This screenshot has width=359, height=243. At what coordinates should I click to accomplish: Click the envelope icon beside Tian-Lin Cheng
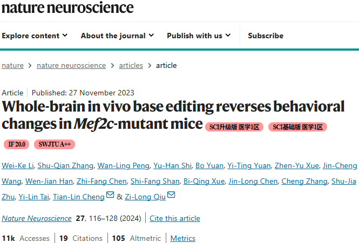pyautogui.click(x=110, y=195)
